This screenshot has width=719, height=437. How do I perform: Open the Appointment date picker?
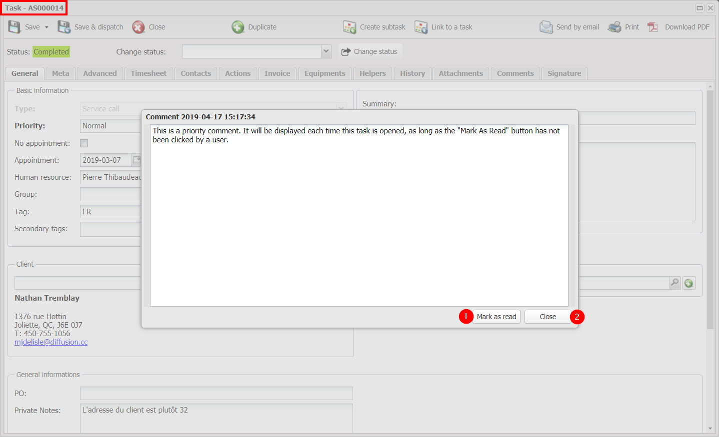[136, 160]
